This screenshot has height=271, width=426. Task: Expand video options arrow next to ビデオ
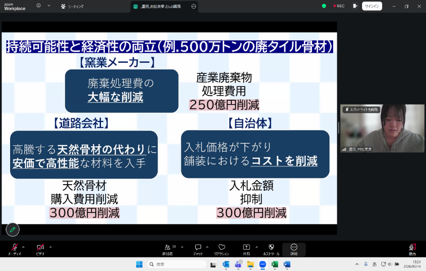[x=50, y=247]
